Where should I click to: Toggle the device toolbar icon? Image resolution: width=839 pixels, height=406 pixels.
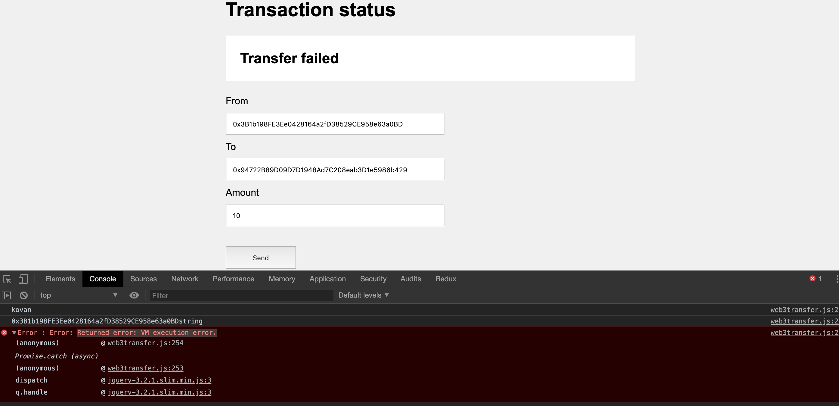click(x=23, y=279)
